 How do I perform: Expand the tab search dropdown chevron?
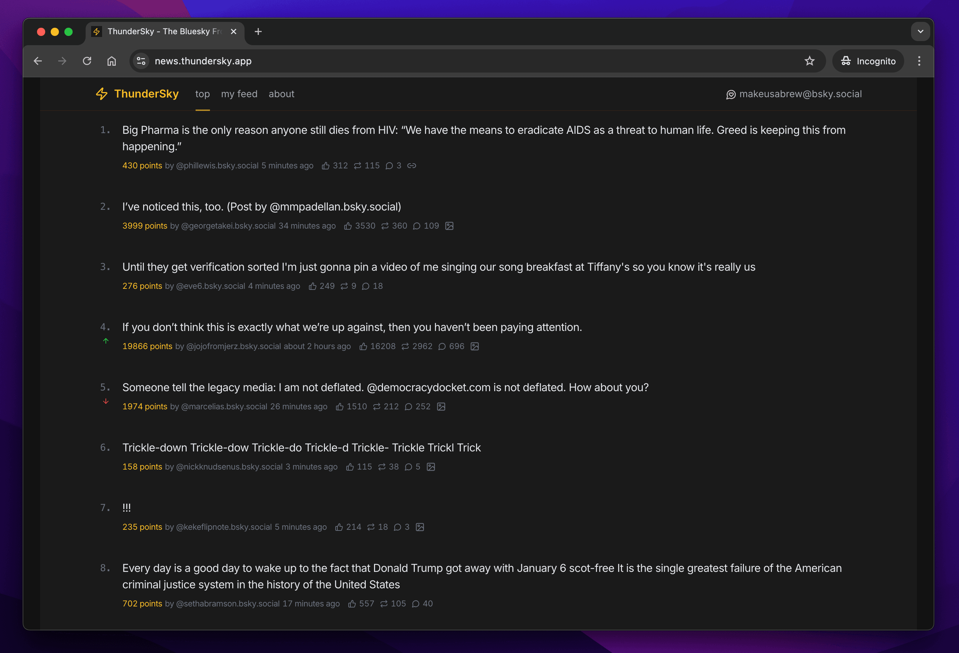(x=920, y=31)
